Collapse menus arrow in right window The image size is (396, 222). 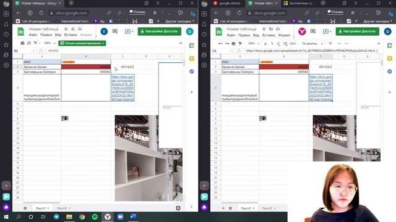(x=379, y=44)
